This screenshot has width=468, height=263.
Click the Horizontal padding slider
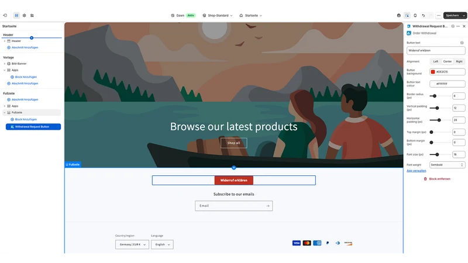click(x=440, y=120)
